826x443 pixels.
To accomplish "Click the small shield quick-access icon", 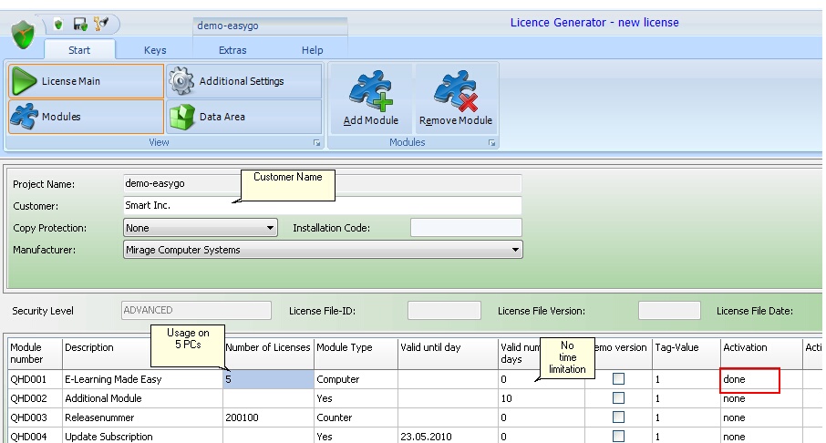I will click(59, 25).
